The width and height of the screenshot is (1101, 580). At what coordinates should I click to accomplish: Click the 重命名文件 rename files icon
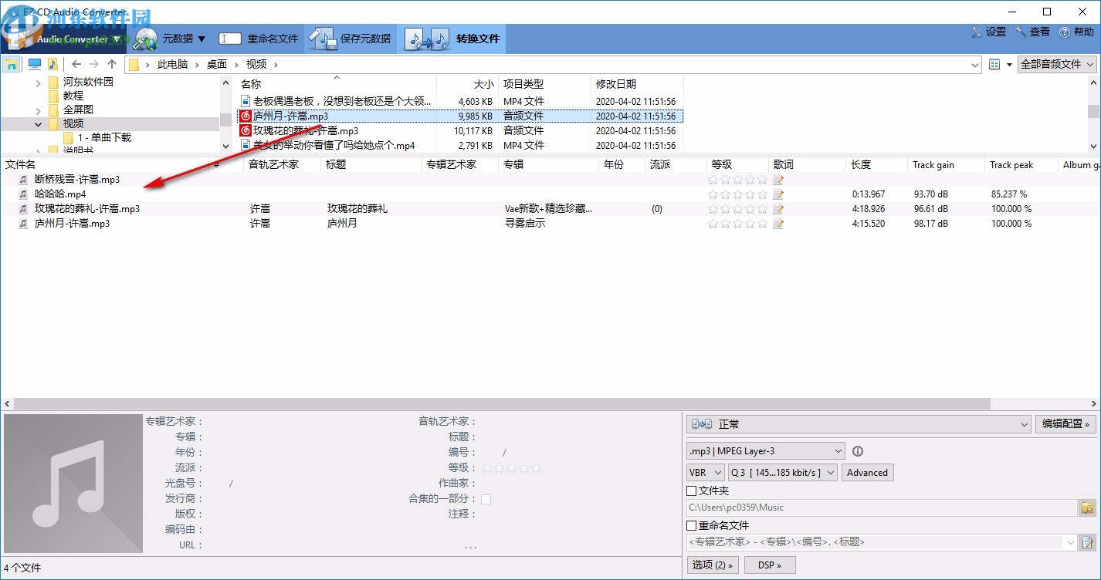[x=229, y=38]
